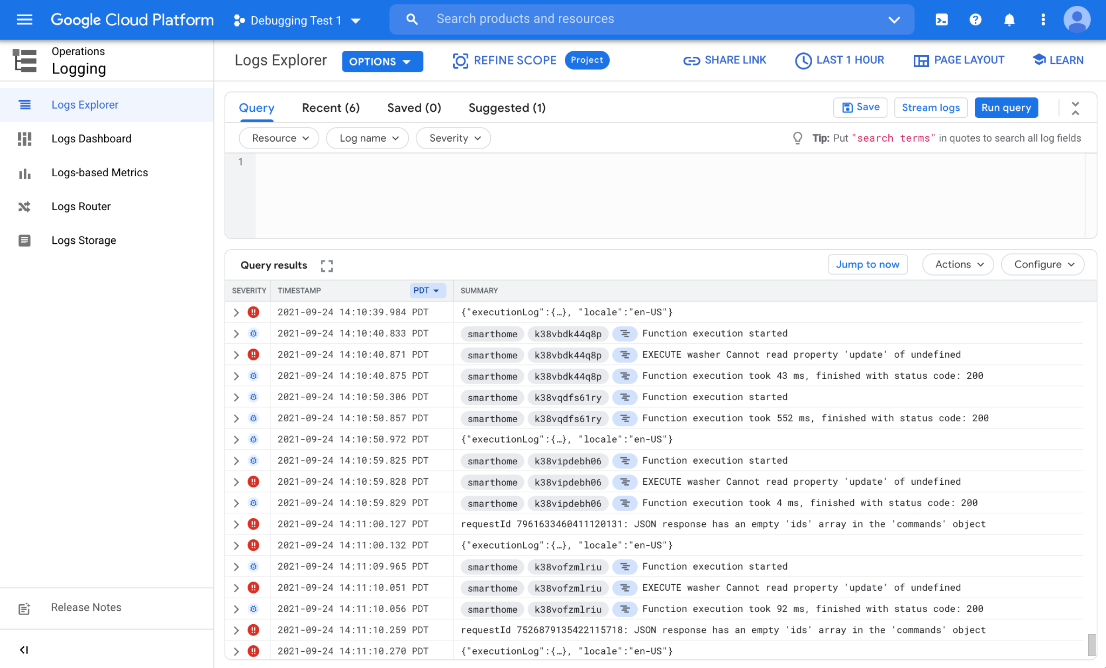Open the PDT timezone dropdown
1106x668 pixels.
point(427,291)
